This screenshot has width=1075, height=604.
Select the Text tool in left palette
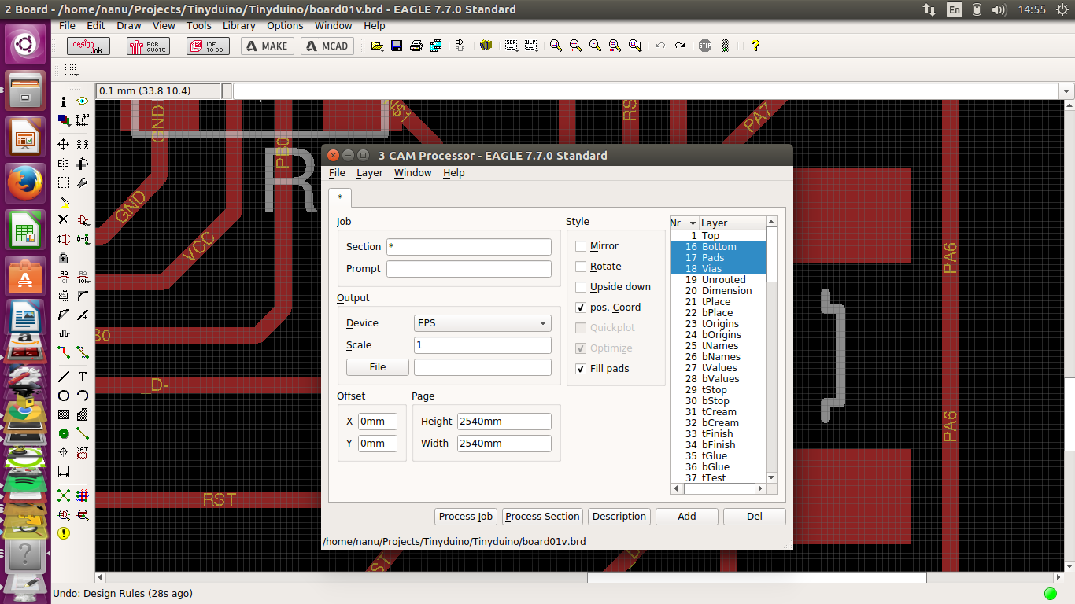(x=82, y=377)
